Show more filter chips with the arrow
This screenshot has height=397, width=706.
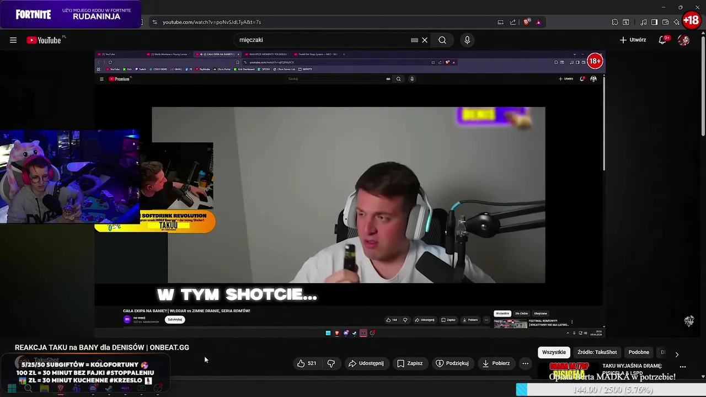677,354
